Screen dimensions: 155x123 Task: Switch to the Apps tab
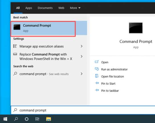(x=29, y=8)
